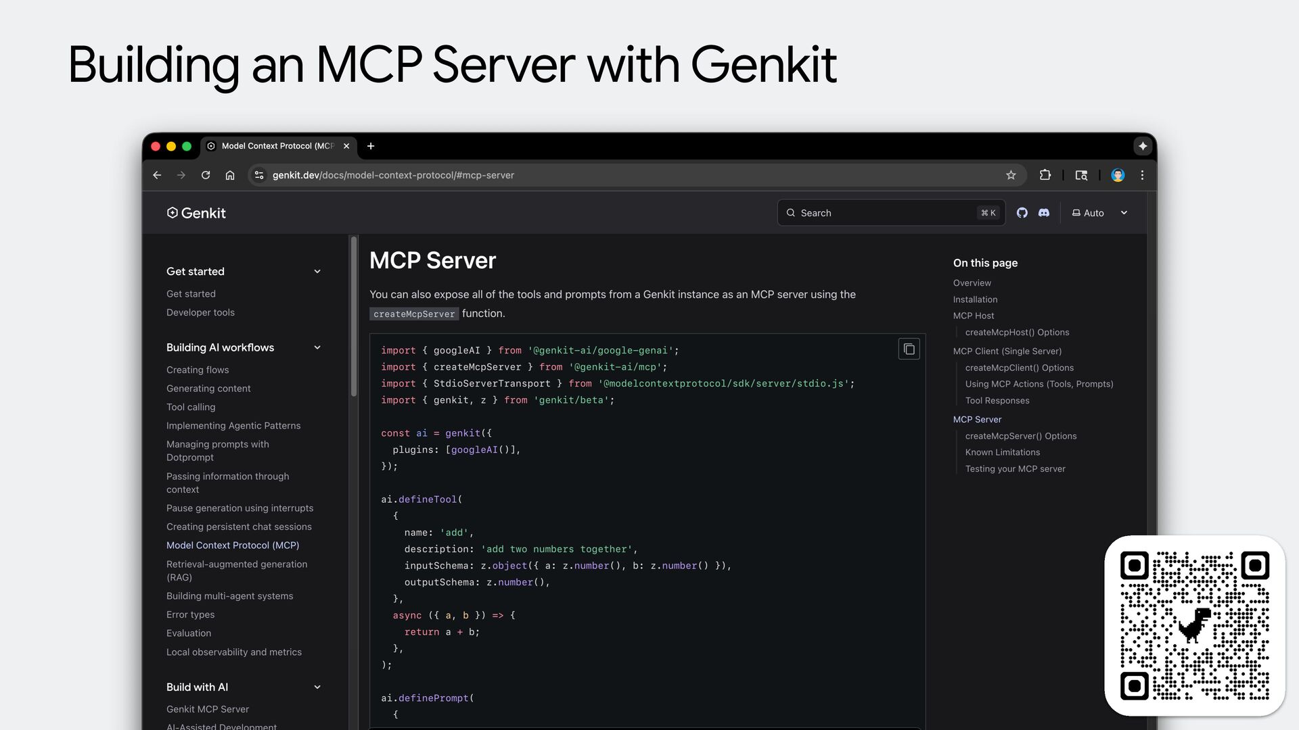The image size is (1299, 730).
Task: View site information icon in address bar
Action: [258, 175]
